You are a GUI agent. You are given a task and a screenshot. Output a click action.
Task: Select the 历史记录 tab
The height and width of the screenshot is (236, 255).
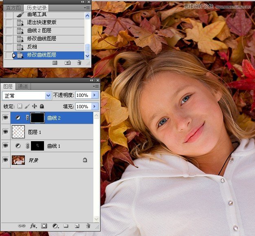click(x=37, y=8)
